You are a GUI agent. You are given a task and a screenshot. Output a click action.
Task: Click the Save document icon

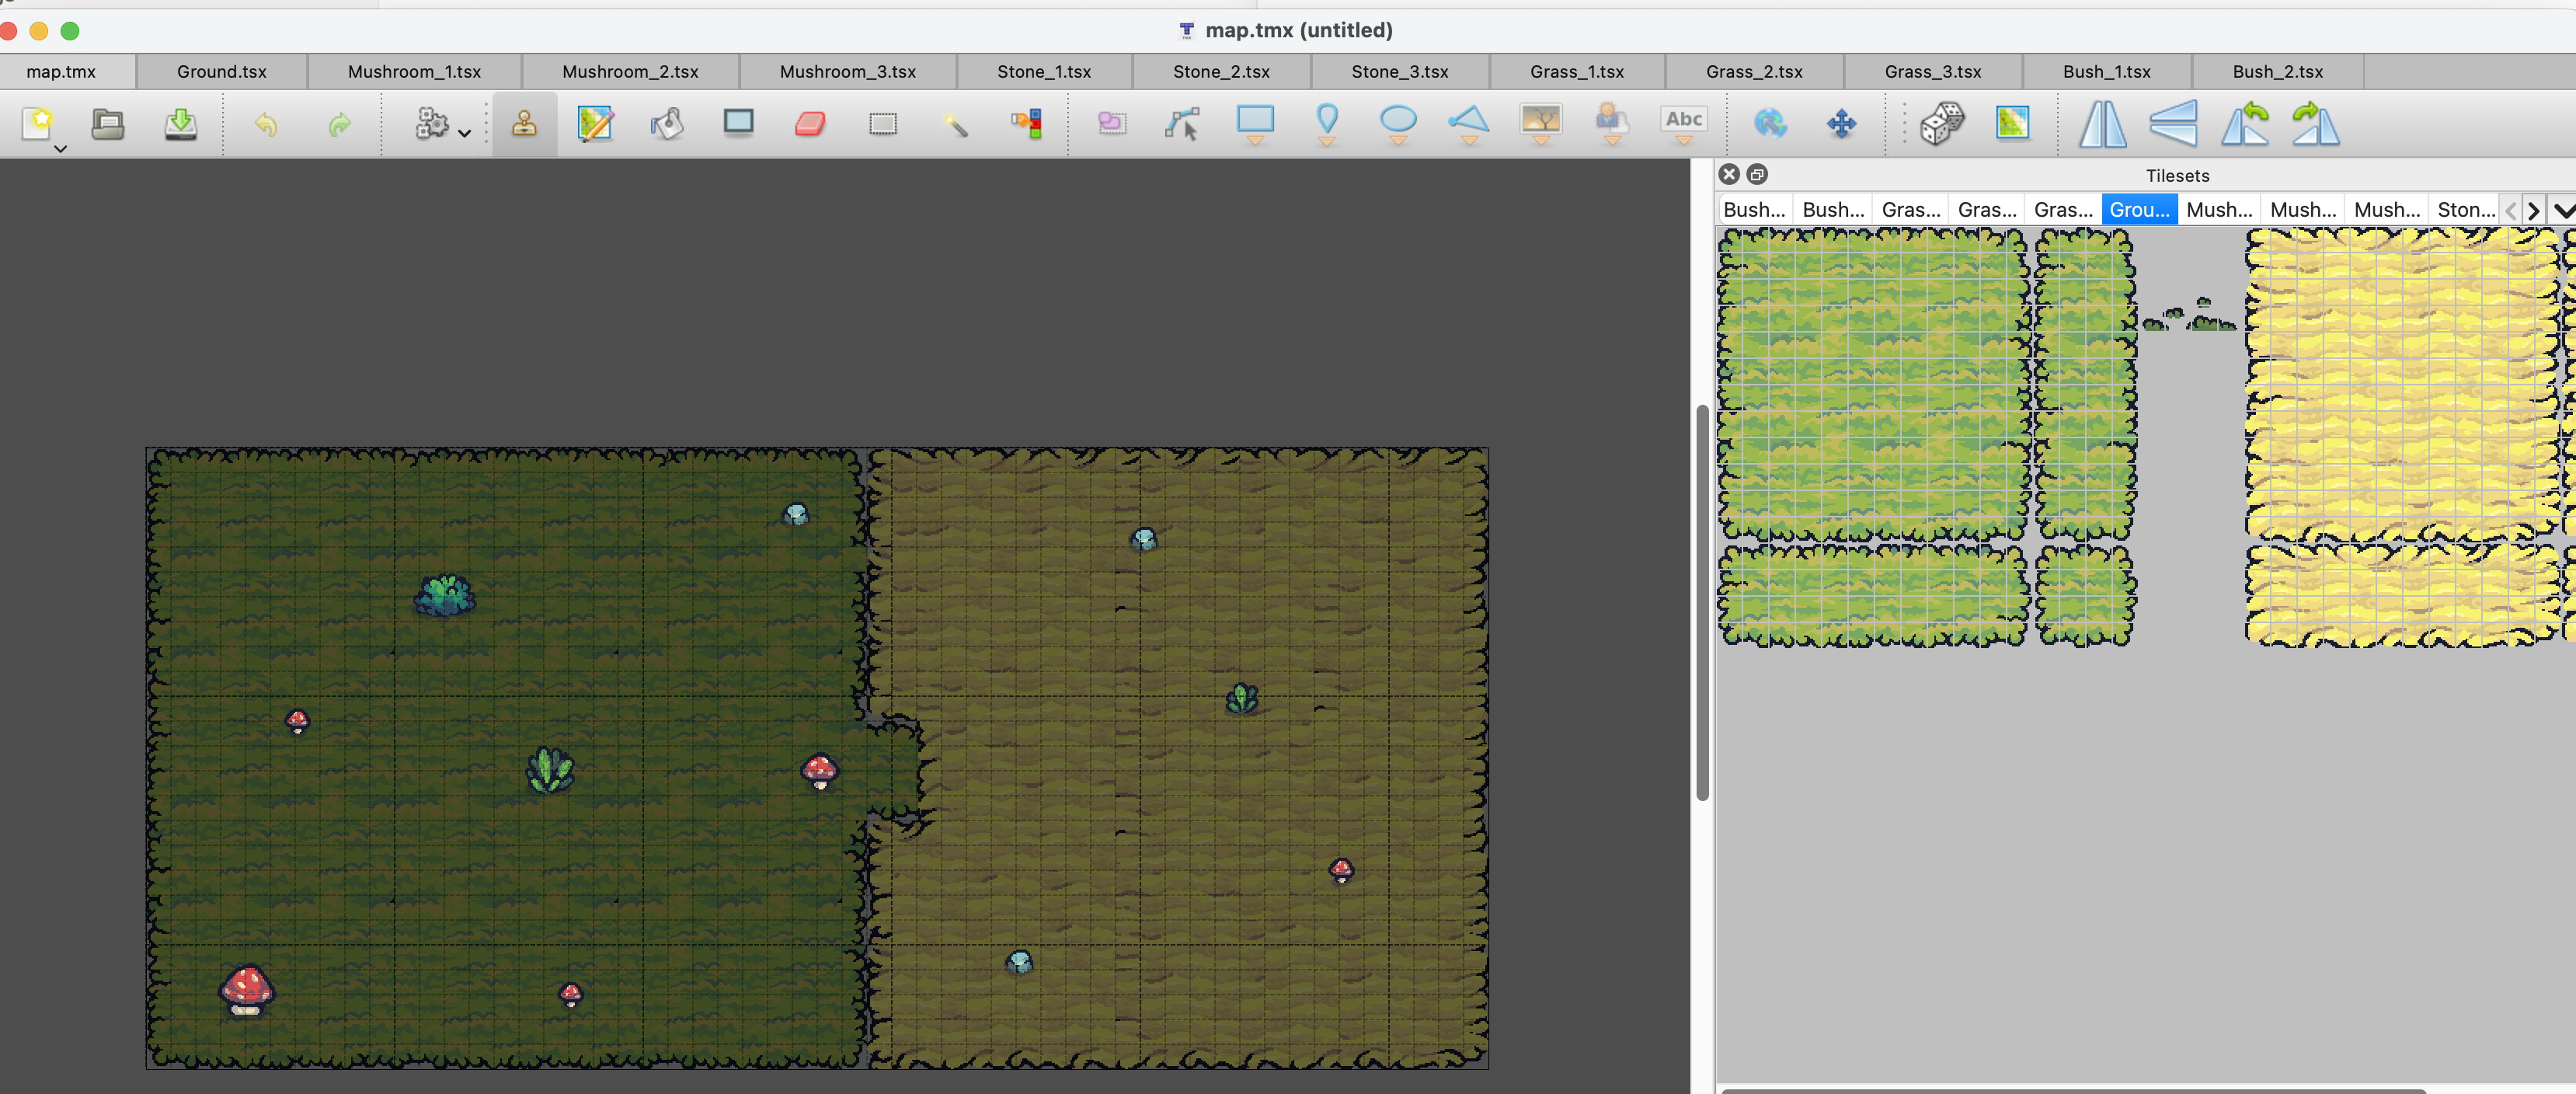tap(180, 123)
